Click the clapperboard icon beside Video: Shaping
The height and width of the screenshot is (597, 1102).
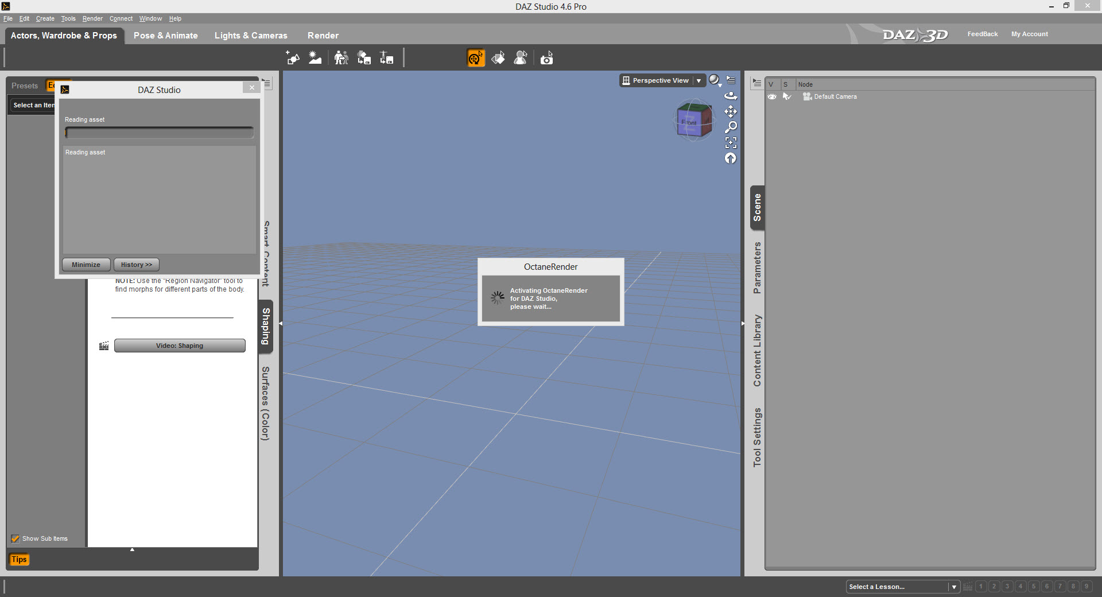click(104, 346)
